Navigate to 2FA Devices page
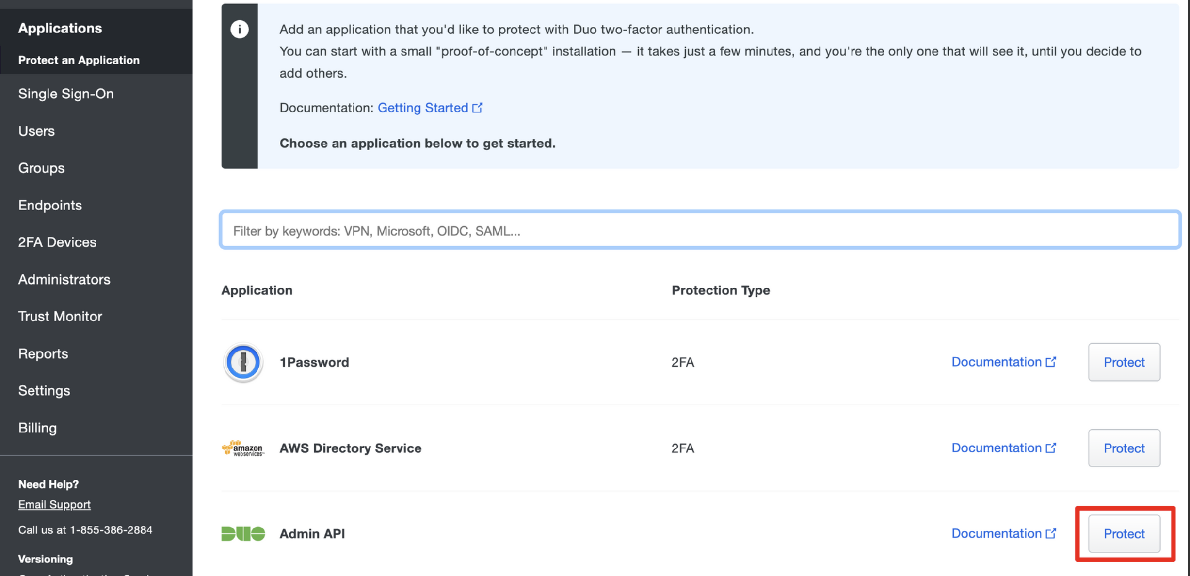The image size is (1190, 576). pos(57,242)
